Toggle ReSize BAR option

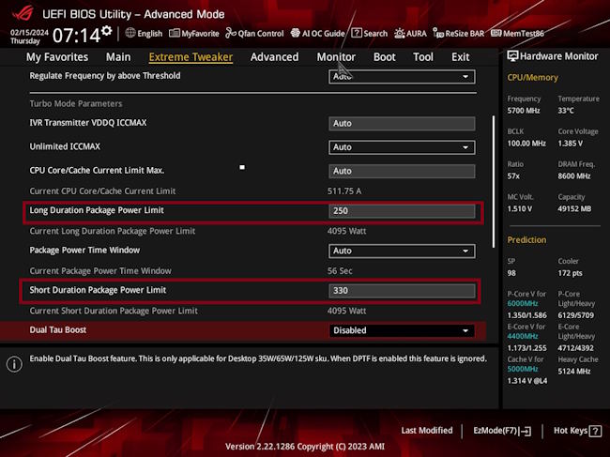click(459, 34)
